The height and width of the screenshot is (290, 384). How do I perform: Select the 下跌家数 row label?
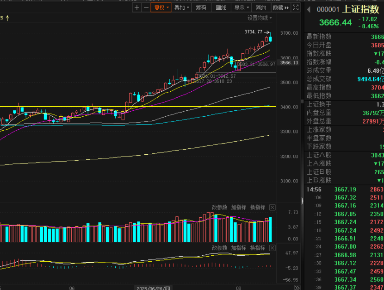point(319,146)
